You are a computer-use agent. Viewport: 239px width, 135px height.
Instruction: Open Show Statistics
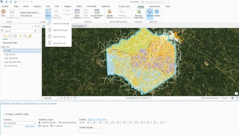[77, 14]
